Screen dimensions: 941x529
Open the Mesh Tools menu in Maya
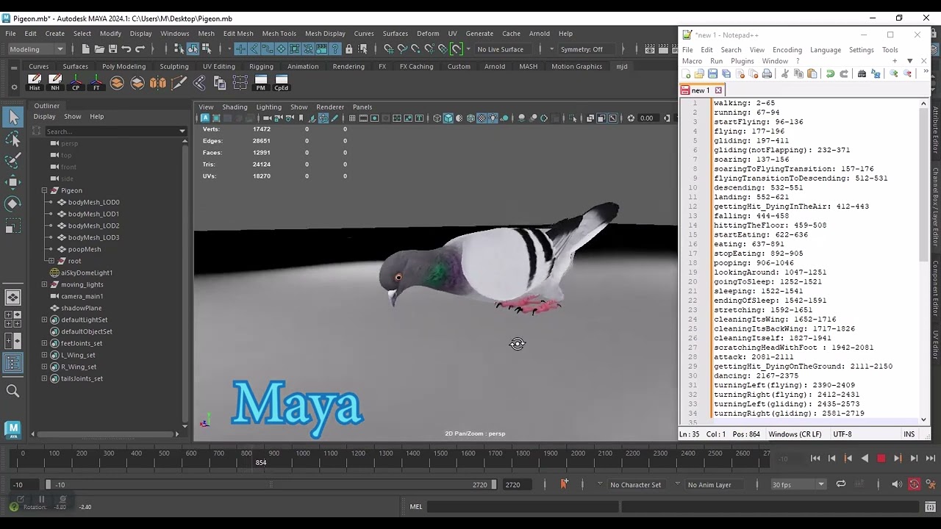(x=279, y=33)
